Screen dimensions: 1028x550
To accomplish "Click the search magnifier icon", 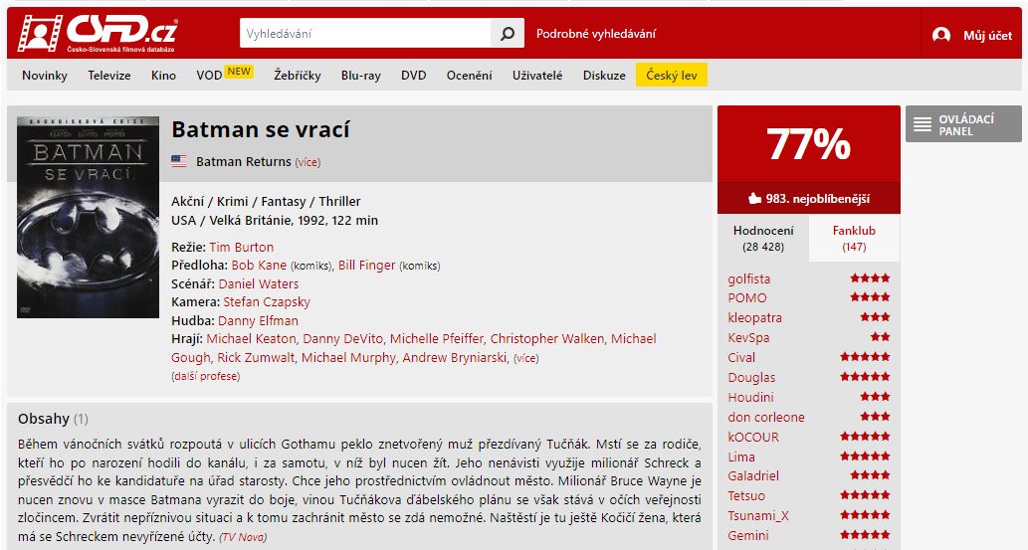I will 508,34.
